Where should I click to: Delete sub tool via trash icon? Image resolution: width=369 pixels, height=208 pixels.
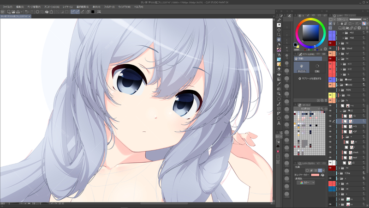coord(326,100)
